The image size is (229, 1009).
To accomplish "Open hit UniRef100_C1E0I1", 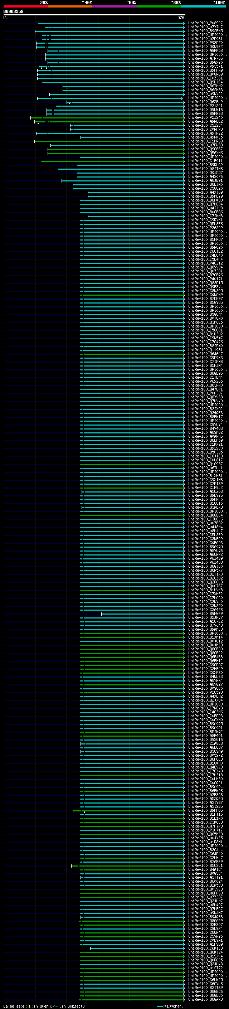I will [x=205, y=161].
